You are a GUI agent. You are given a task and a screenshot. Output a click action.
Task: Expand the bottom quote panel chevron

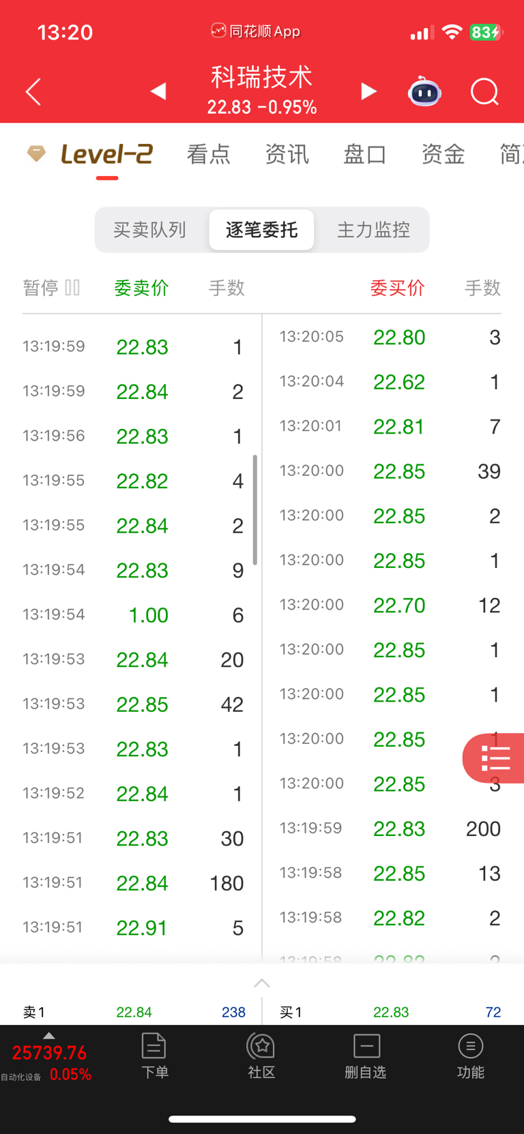[262, 983]
